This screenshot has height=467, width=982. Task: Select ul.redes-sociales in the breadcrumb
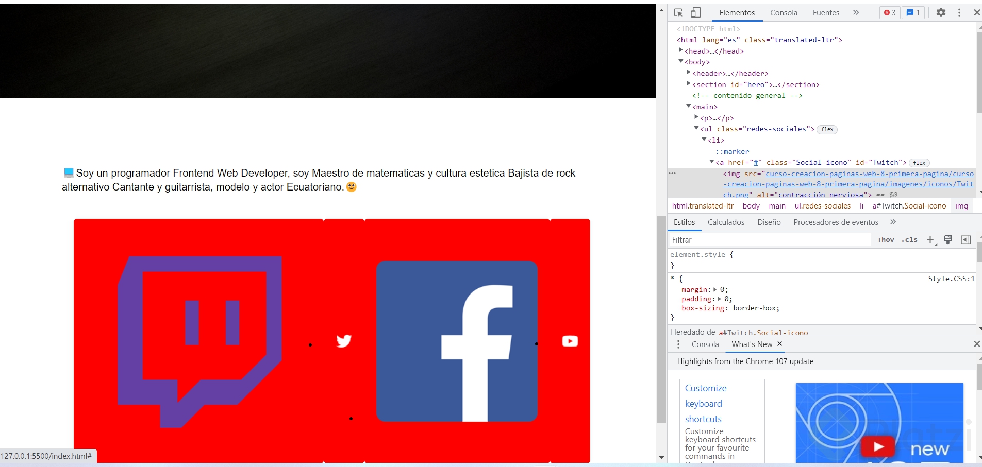pos(823,206)
